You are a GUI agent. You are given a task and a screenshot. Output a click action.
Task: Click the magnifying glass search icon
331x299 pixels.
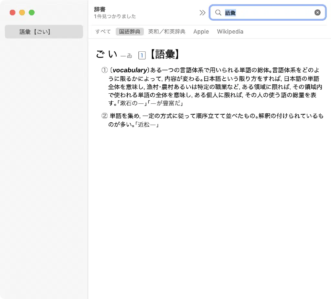click(218, 13)
